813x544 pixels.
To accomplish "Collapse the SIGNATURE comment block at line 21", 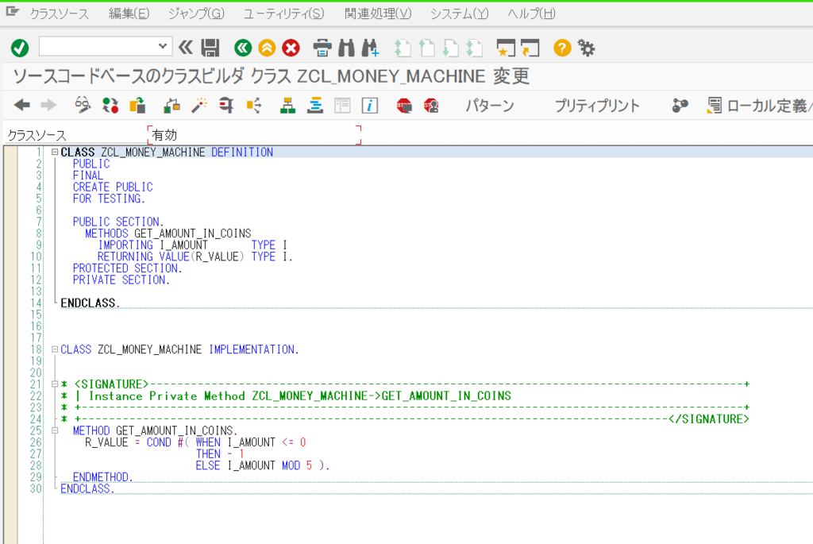I will pyautogui.click(x=55, y=384).
